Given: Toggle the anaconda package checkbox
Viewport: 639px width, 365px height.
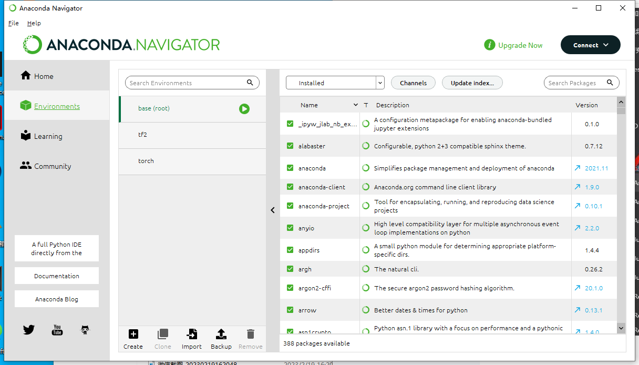Looking at the screenshot, I should pyautogui.click(x=290, y=168).
